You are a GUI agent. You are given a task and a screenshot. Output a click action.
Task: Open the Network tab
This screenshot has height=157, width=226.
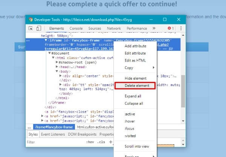tap(114, 29)
